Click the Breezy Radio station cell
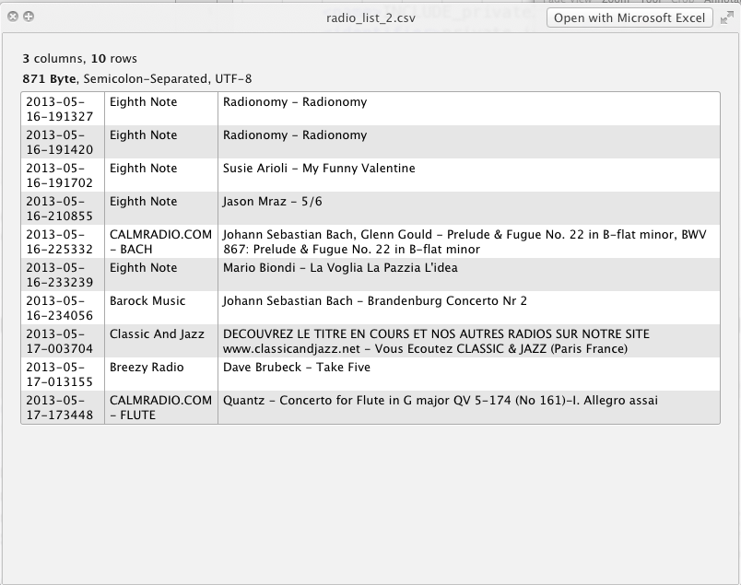 click(161, 374)
